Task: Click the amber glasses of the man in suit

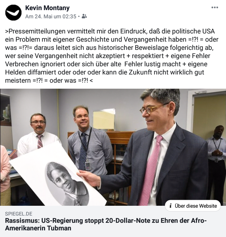Action: tap(153, 109)
